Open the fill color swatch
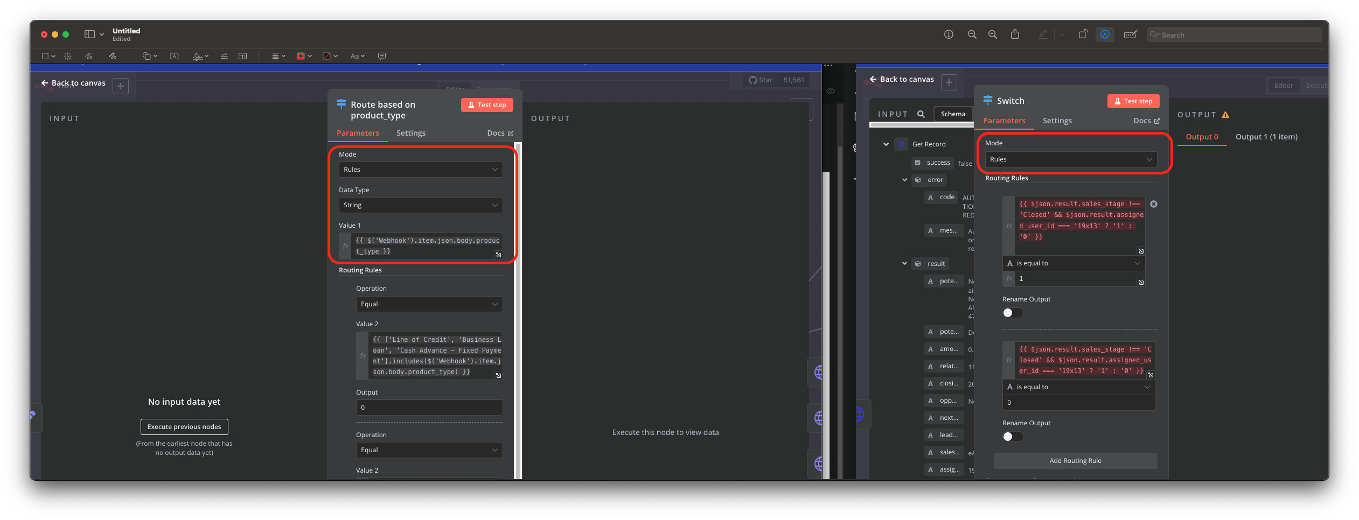Screen dimensions: 1359x520 click(x=330, y=56)
